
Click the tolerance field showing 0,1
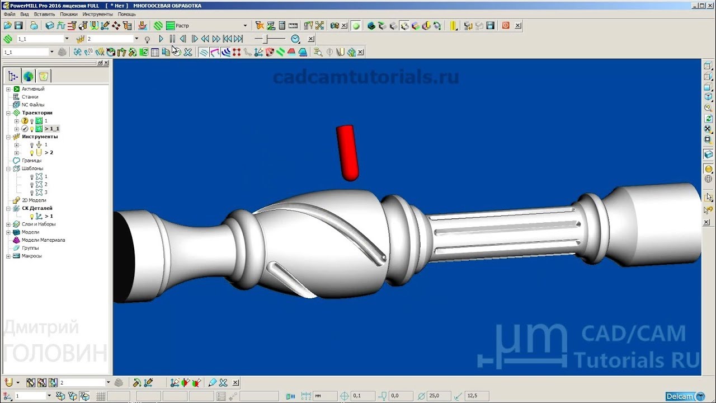[362, 396]
